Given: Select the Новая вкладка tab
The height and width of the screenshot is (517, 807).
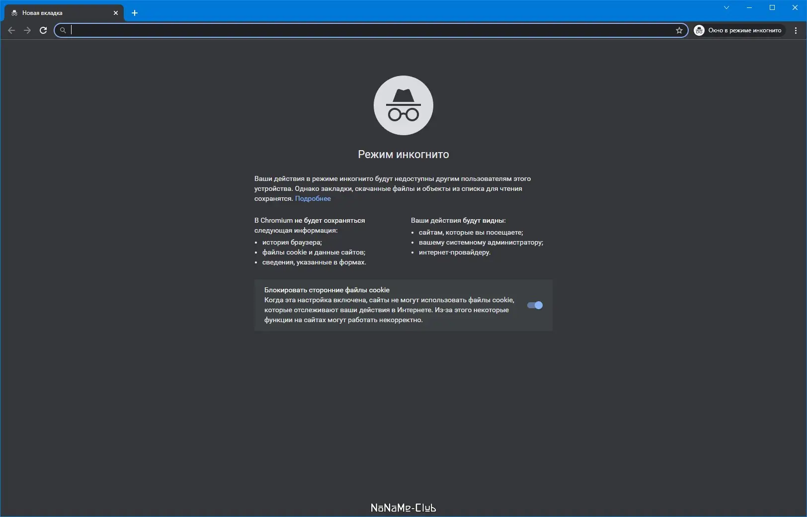Looking at the screenshot, I should 64,13.
